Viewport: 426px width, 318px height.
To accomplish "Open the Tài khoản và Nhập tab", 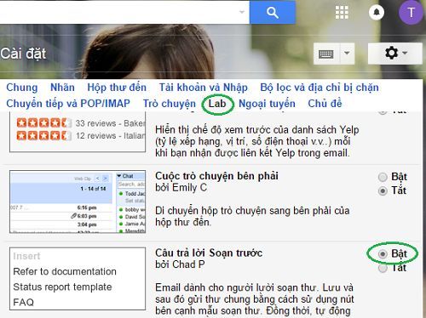I will point(203,88).
